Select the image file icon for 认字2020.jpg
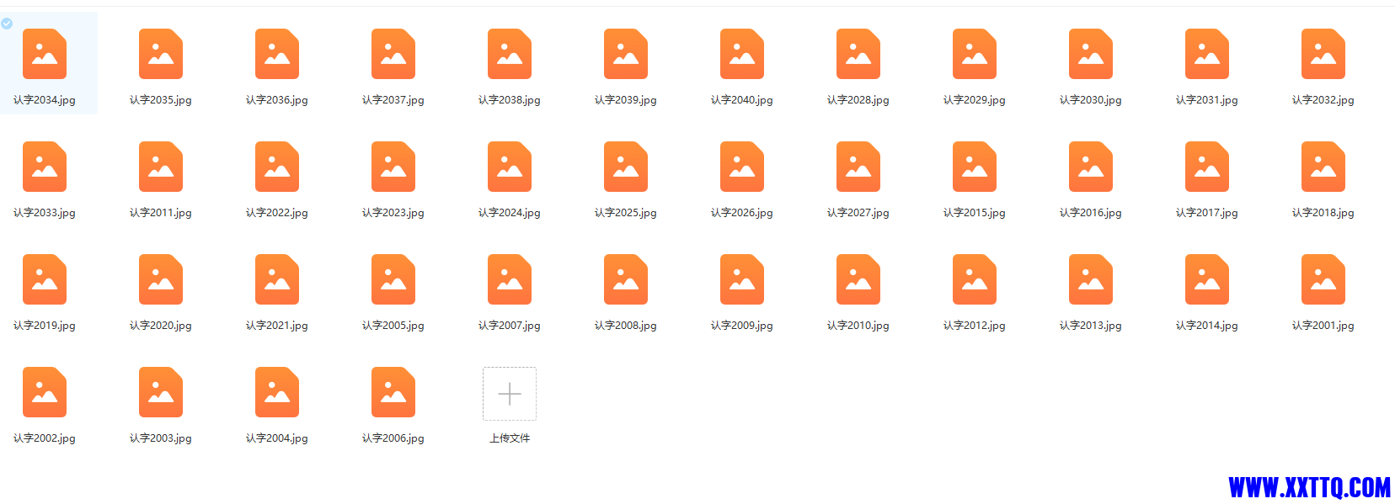The image size is (1395, 504). click(x=161, y=279)
